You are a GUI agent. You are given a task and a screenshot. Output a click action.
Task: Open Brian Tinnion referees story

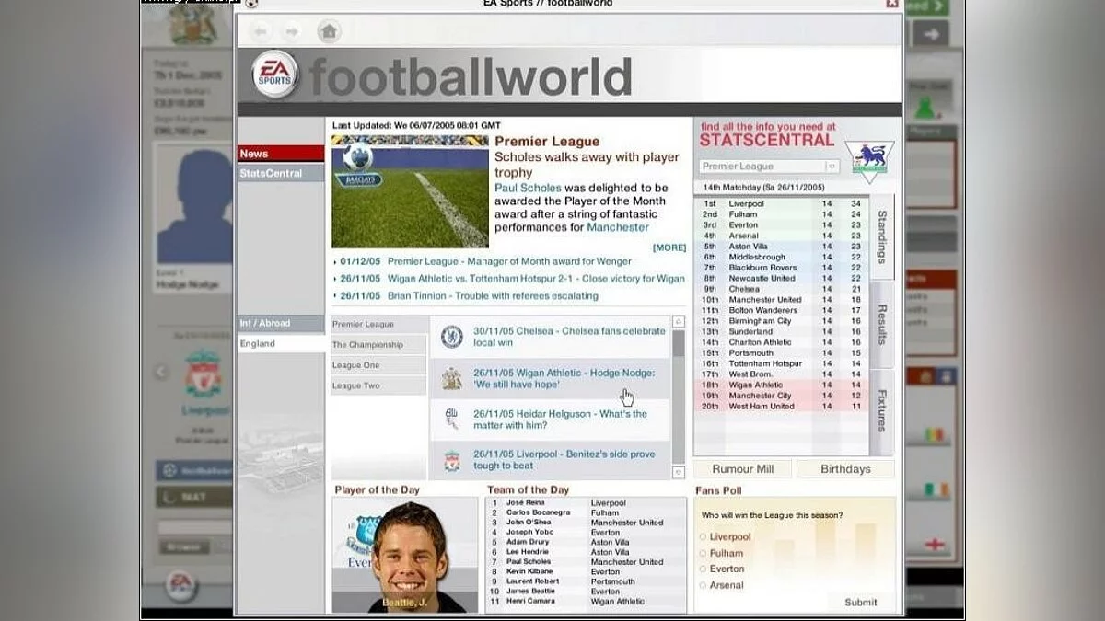pos(493,296)
